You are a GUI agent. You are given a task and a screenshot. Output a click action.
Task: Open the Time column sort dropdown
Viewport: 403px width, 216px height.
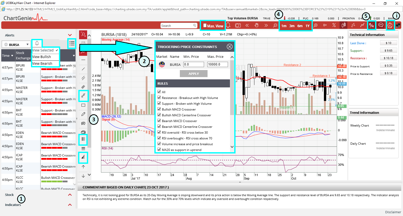(12, 56)
